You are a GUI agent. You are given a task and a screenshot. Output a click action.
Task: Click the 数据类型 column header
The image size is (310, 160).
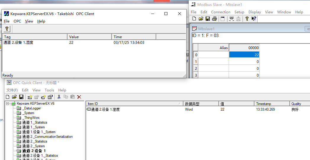coord(201,104)
